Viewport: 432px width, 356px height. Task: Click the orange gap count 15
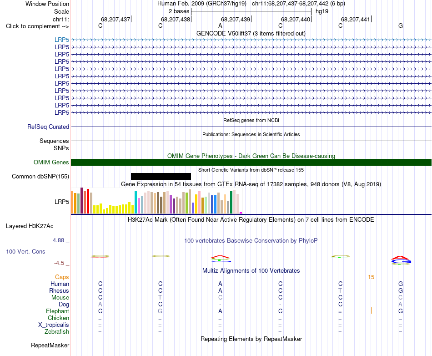pos(371,277)
